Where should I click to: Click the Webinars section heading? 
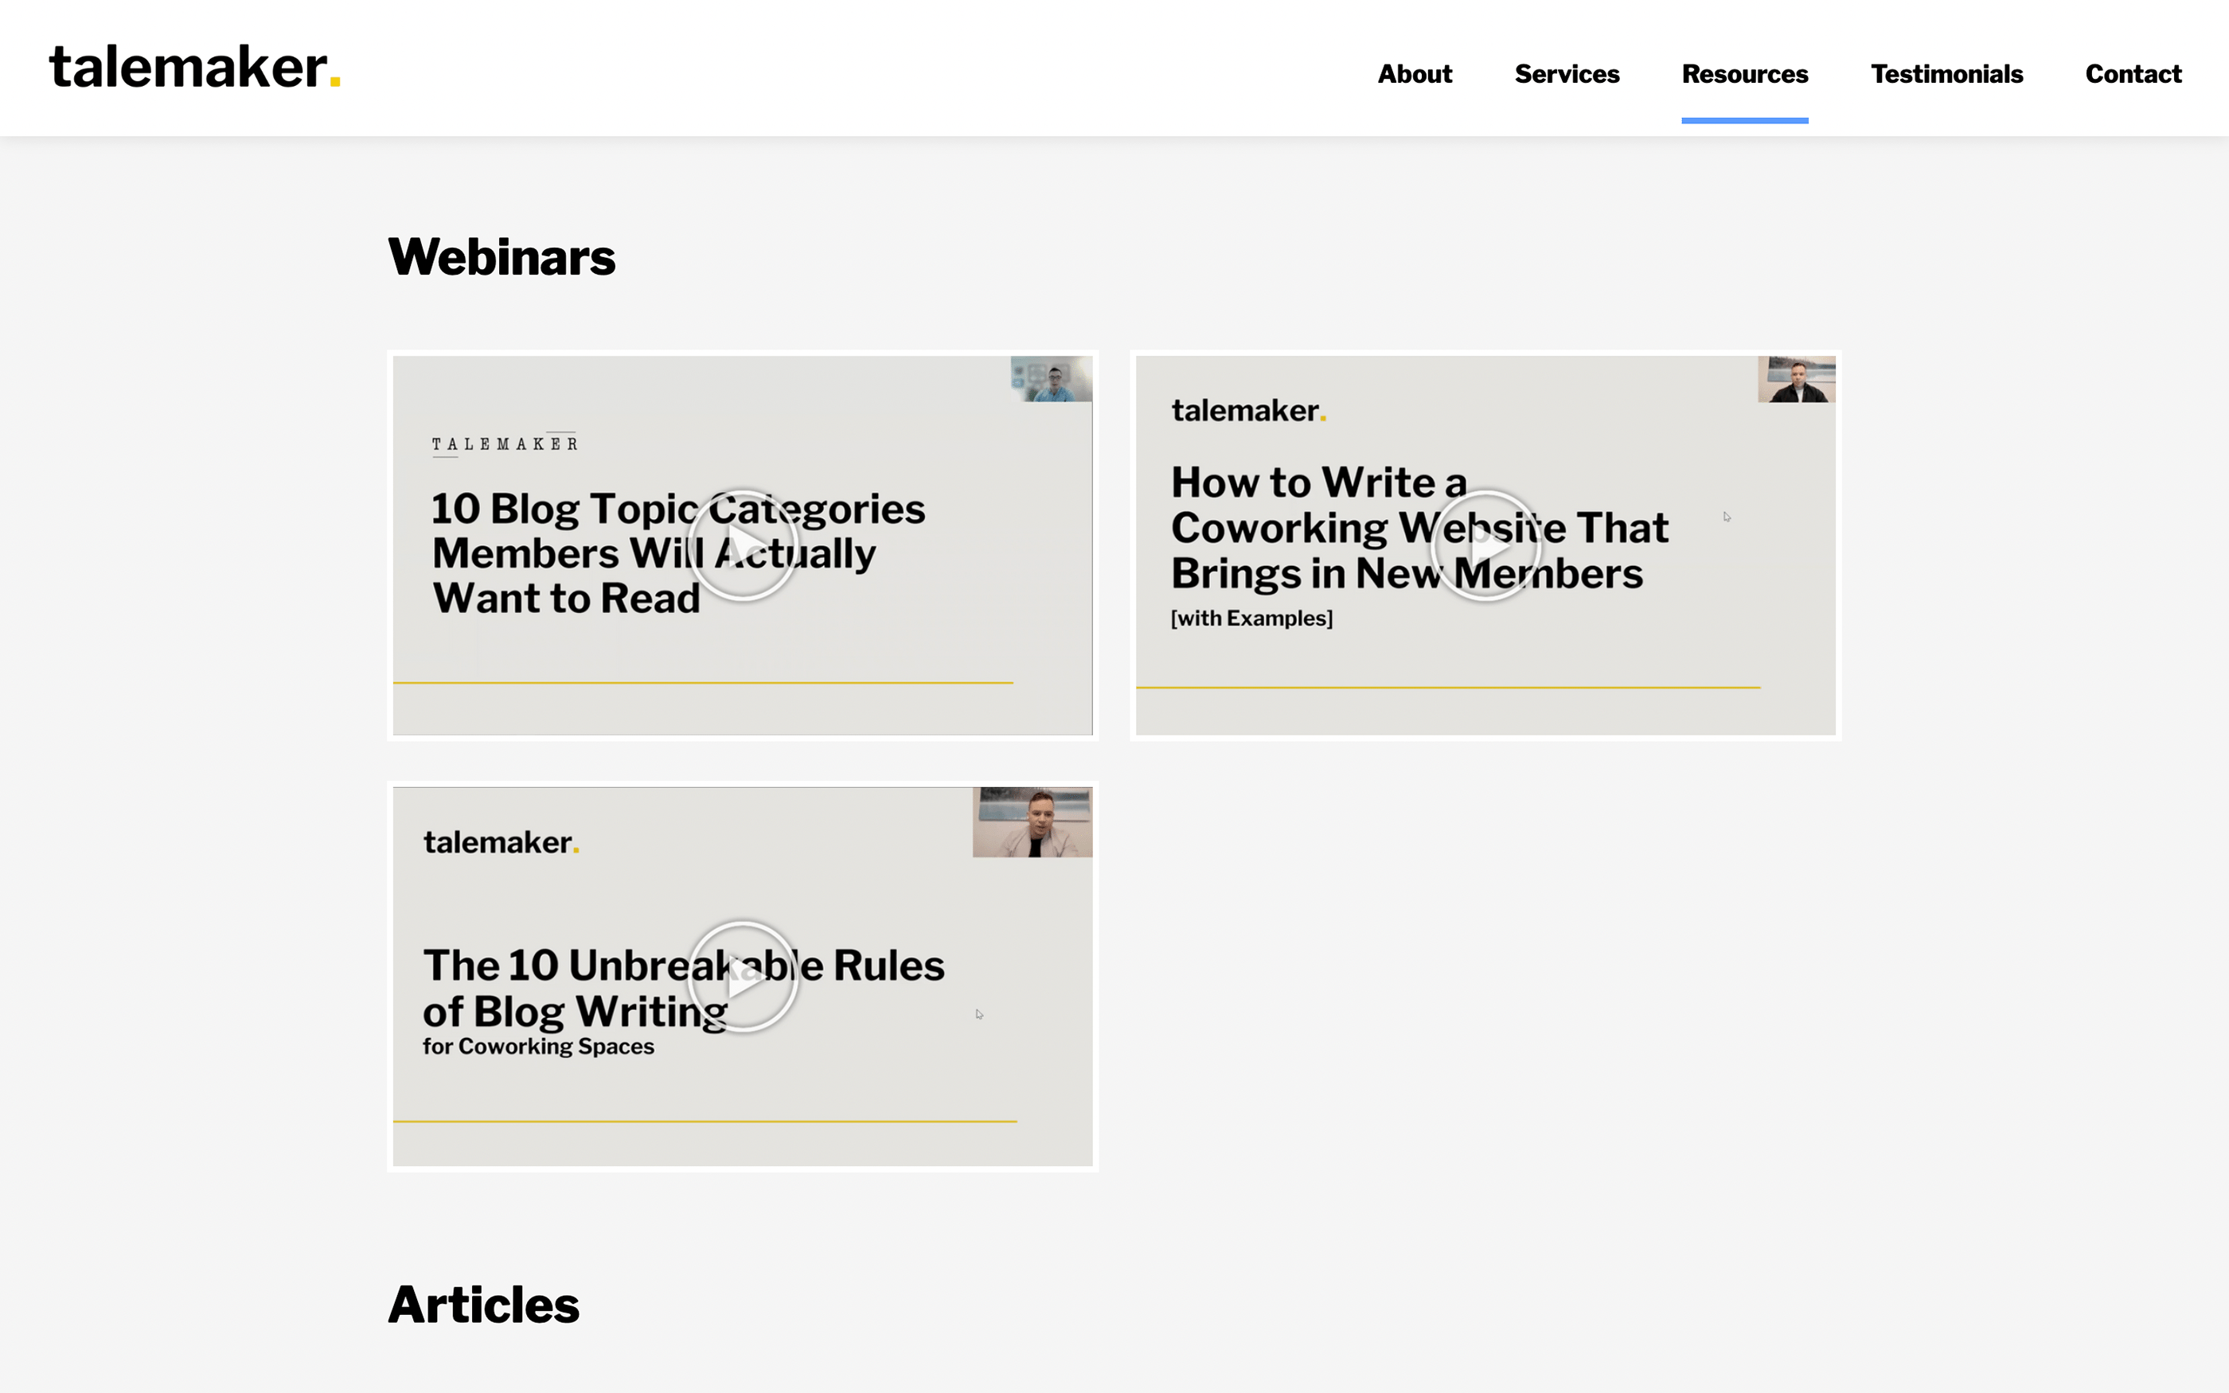[x=501, y=257]
